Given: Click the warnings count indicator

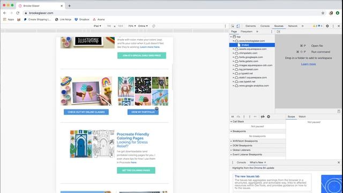Looking at the screenshot, I should [x=315, y=26].
